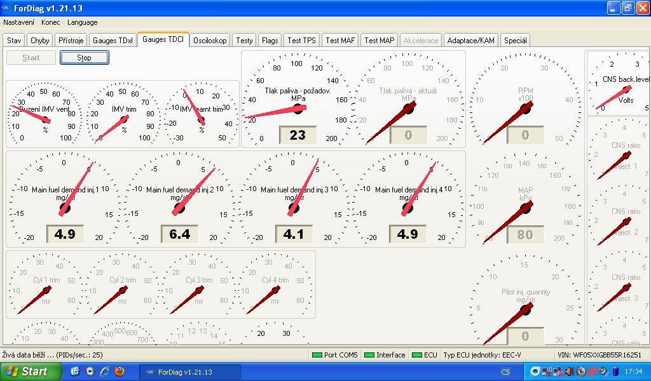Switch to the Osciloskop tab
Image resolution: width=651 pixels, height=381 pixels.
click(210, 40)
